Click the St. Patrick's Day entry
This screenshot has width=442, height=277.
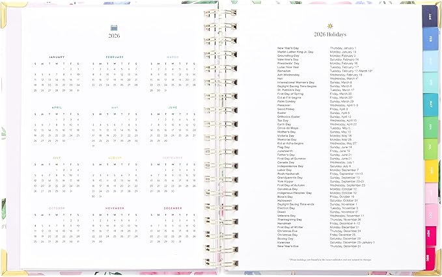[x=288, y=90]
